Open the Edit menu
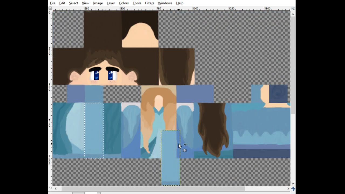Viewport: 345px width, 194px height. point(62,3)
